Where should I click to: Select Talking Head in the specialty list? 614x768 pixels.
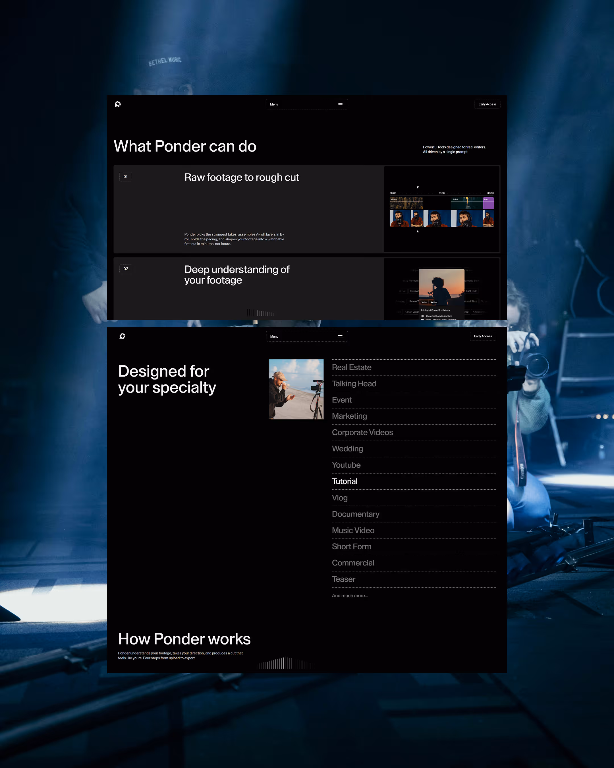pos(354,384)
